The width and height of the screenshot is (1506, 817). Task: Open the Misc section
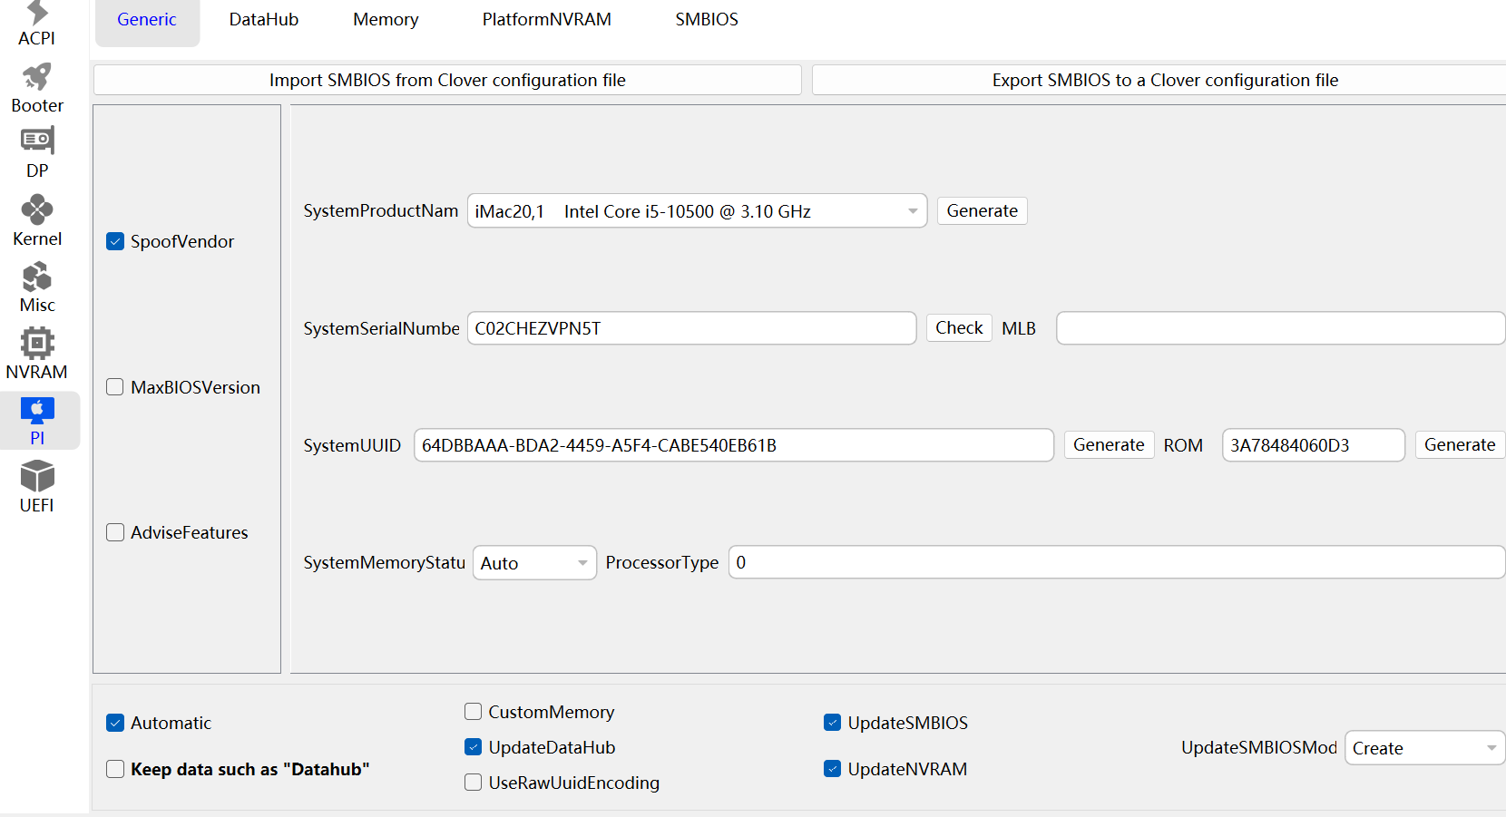(37, 287)
